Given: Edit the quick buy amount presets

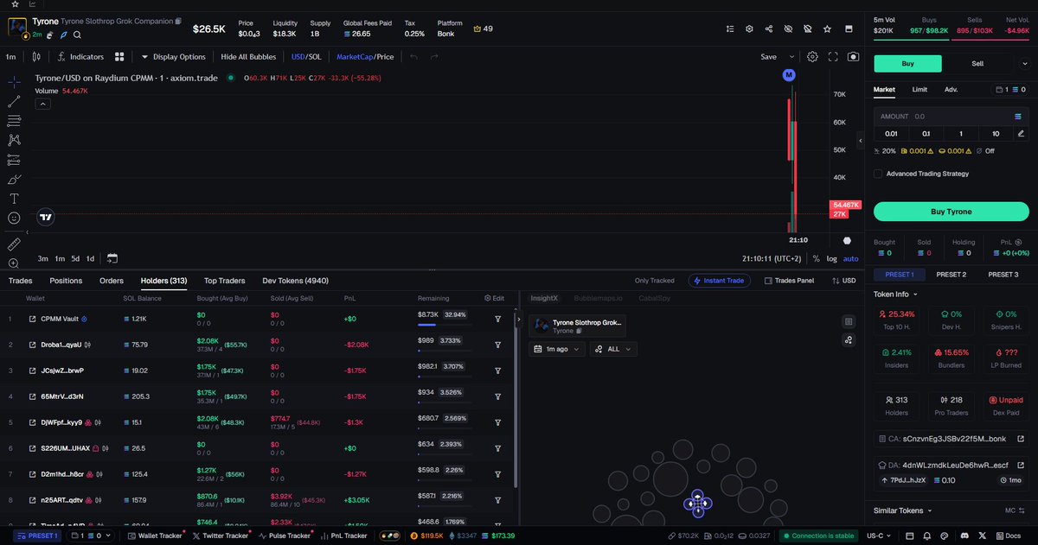Looking at the screenshot, I should (x=1021, y=133).
